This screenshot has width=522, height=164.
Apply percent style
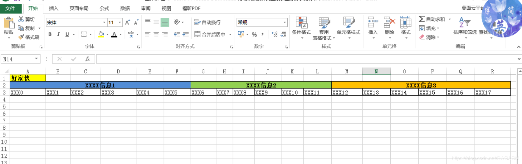point(254,34)
